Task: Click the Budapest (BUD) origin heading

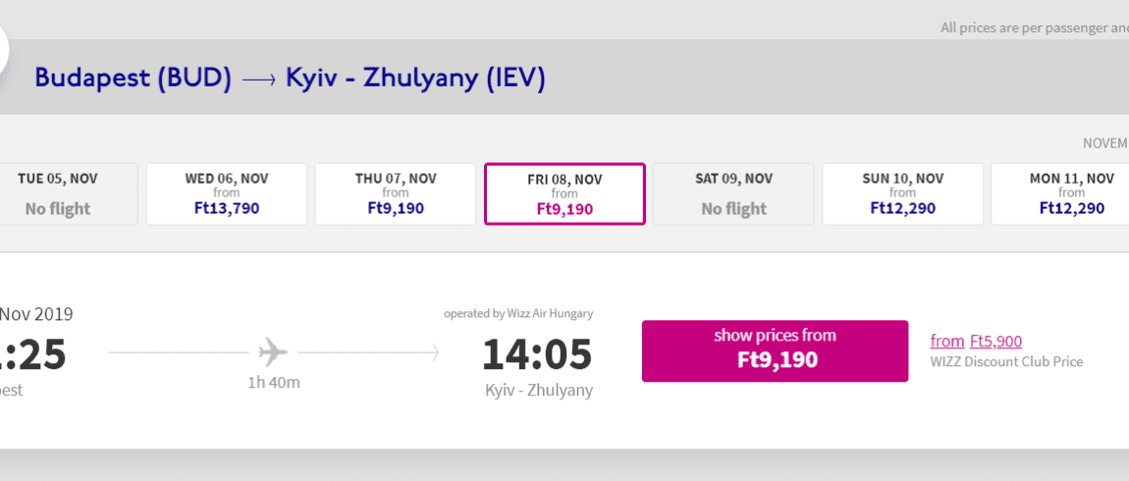Action: click(x=133, y=79)
